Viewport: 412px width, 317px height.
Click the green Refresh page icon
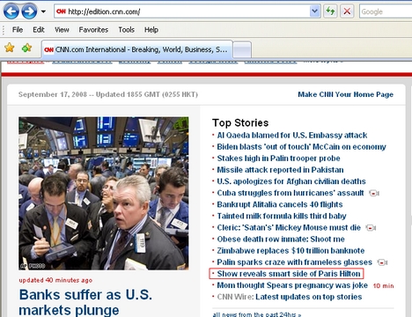pyautogui.click(x=330, y=11)
